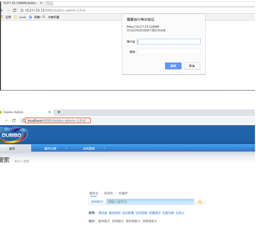This screenshot has width=256, height=231.
Task: Click the 服务数:0 statistic
Action: click(x=104, y=221)
